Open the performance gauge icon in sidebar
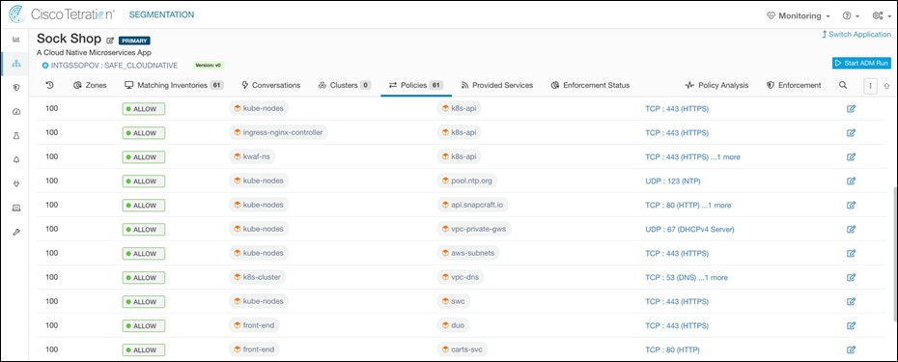 (x=16, y=112)
